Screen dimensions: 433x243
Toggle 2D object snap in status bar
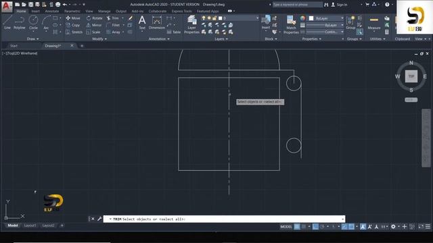351,227
